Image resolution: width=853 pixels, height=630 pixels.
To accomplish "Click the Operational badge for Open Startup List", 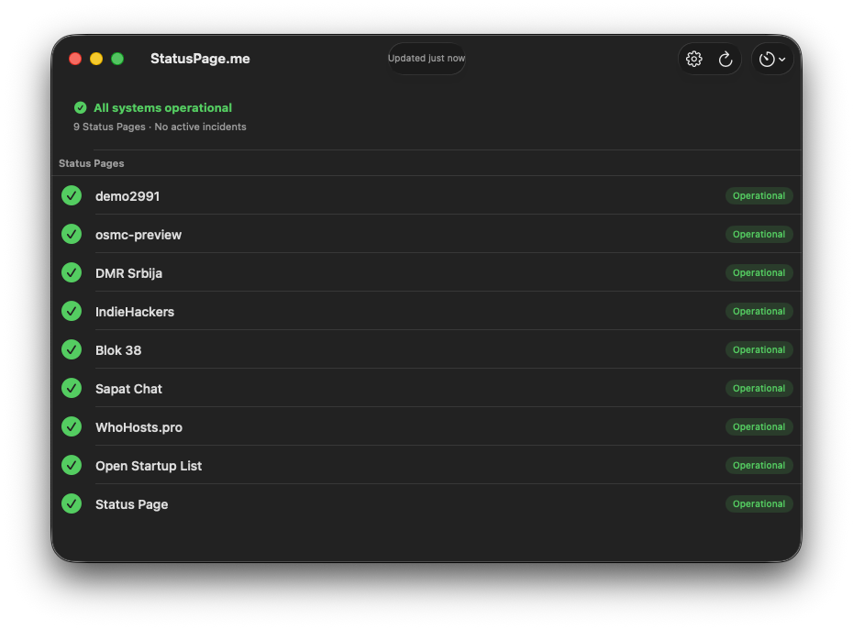I will point(759,465).
